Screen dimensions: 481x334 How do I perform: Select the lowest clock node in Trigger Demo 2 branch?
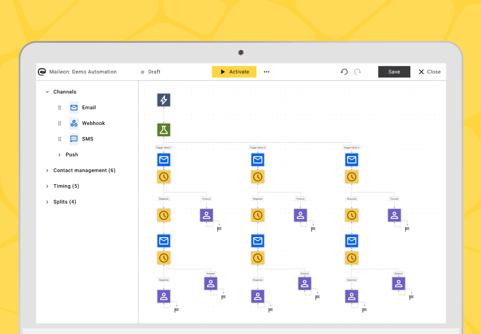pyautogui.click(x=257, y=258)
